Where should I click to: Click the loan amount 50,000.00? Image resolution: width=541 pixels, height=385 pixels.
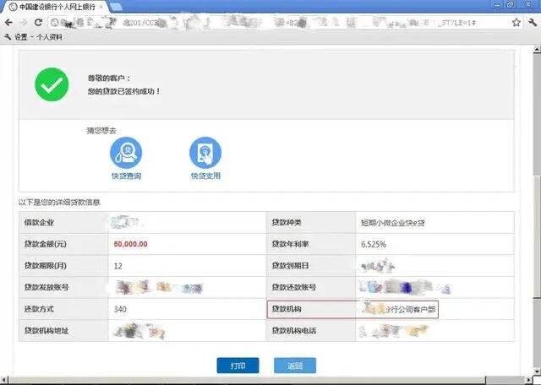130,244
